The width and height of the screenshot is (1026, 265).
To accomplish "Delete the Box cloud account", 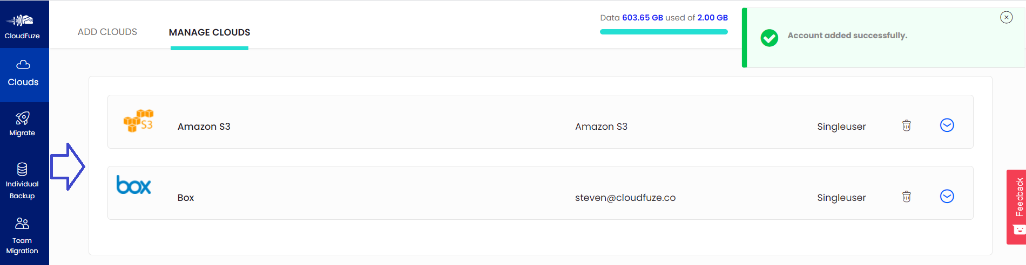I will [907, 197].
